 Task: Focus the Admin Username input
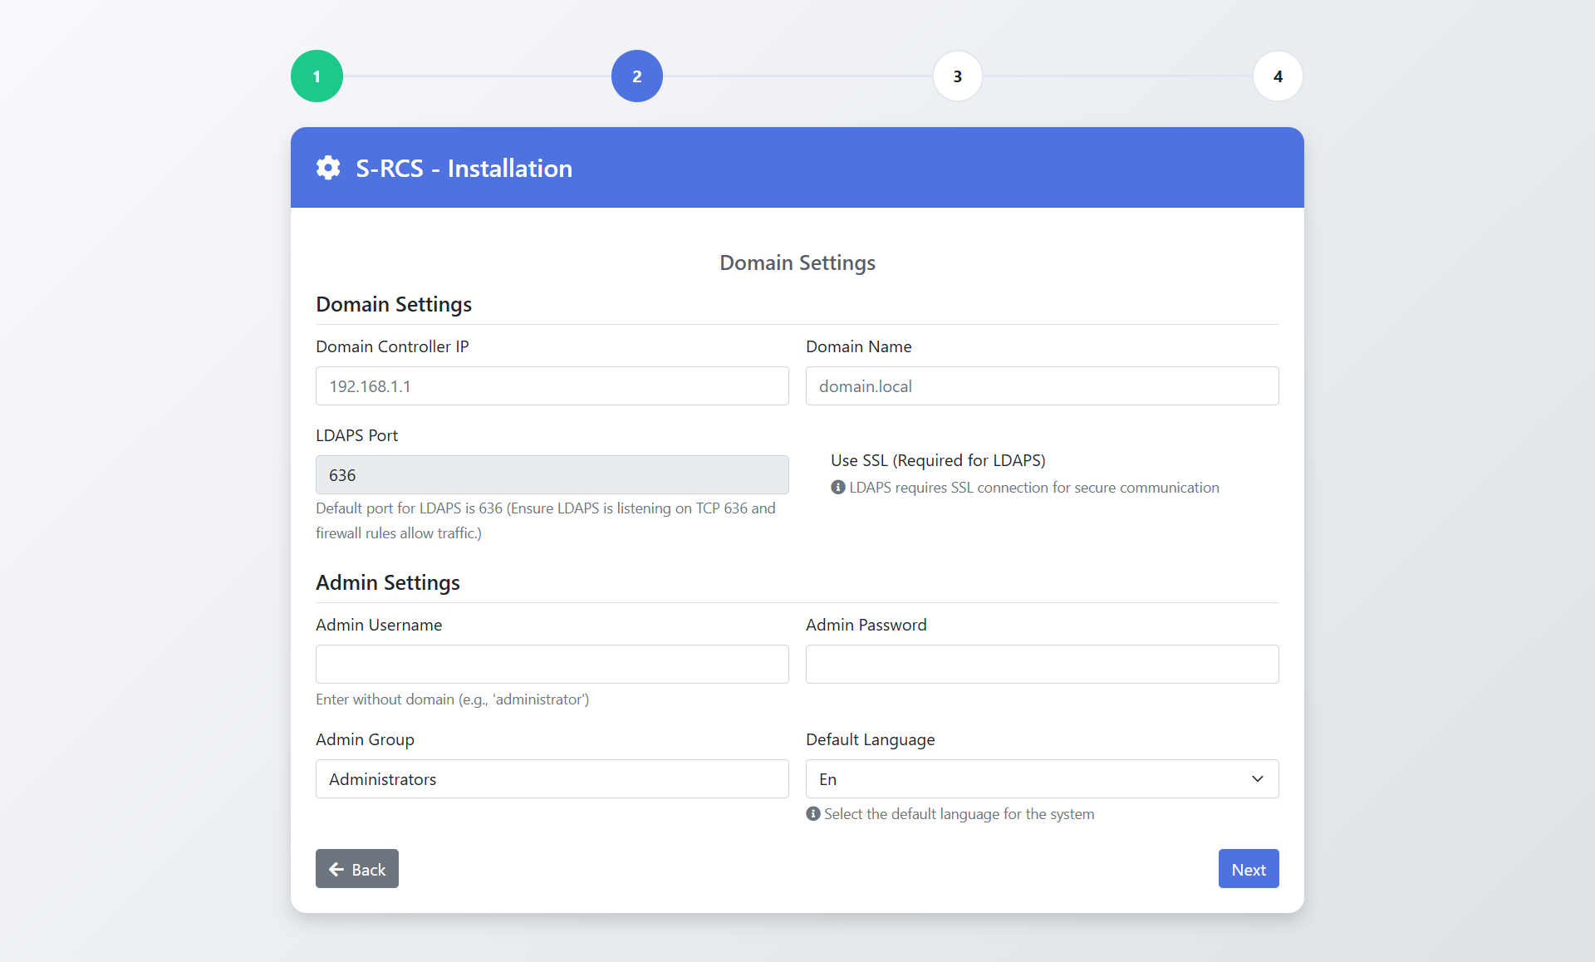[x=552, y=665]
